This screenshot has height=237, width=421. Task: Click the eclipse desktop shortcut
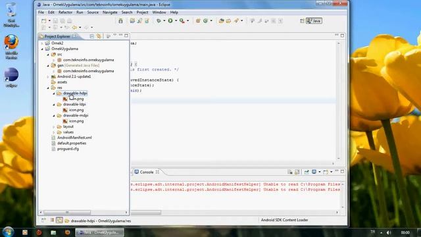pyautogui.click(x=11, y=78)
